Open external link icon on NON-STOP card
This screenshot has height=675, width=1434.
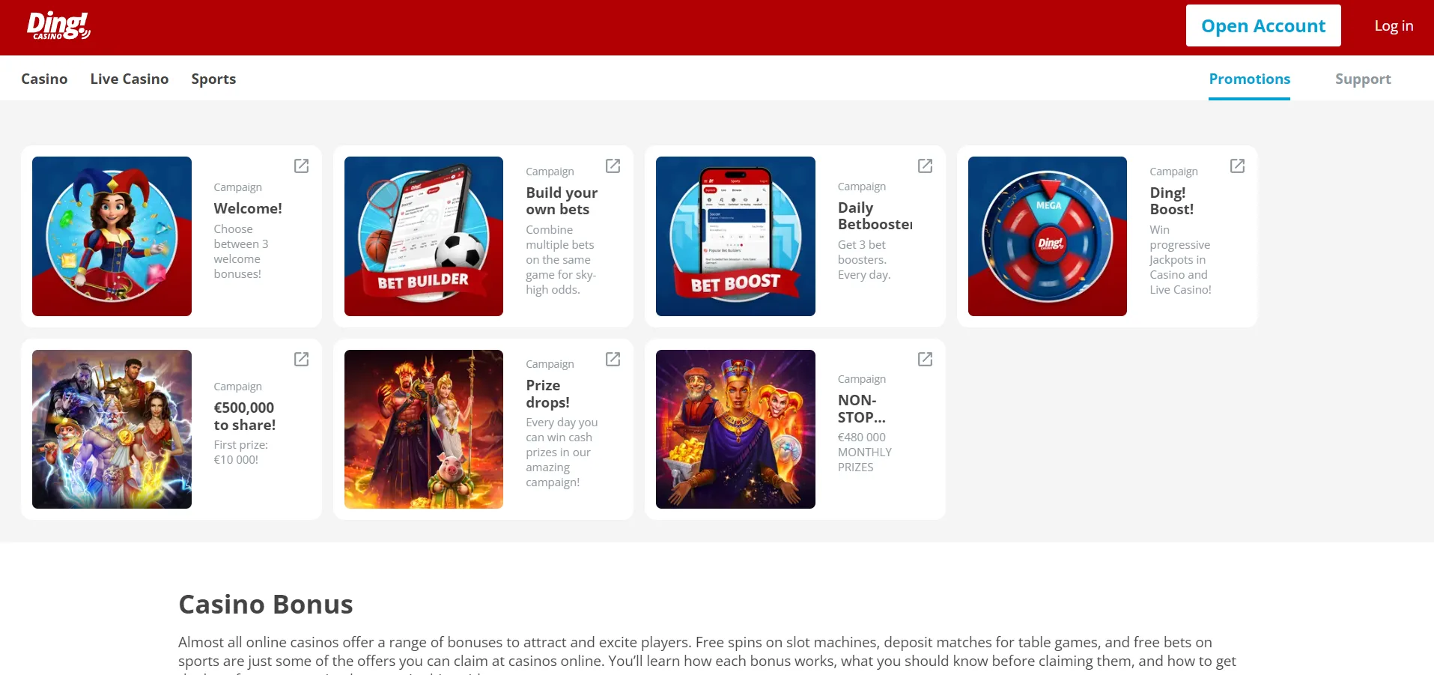(925, 359)
